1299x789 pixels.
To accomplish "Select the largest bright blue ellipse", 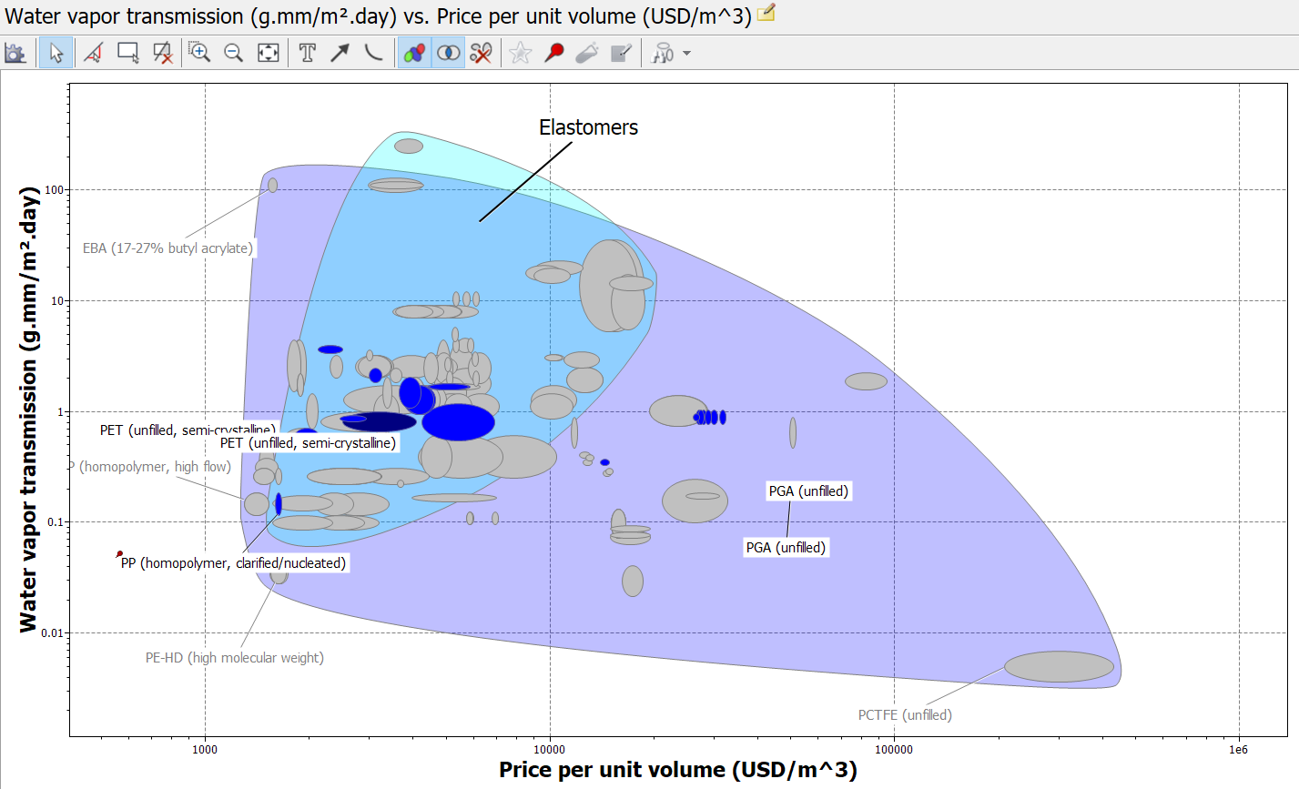I will coord(458,422).
